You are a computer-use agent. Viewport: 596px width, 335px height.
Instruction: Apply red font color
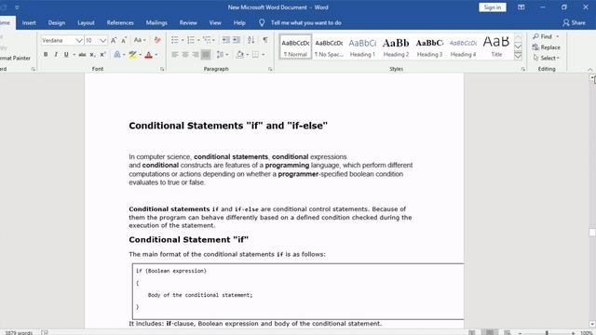click(149, 55)
